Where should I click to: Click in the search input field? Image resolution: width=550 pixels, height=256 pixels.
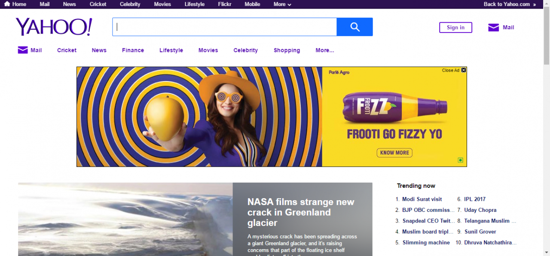224,27
